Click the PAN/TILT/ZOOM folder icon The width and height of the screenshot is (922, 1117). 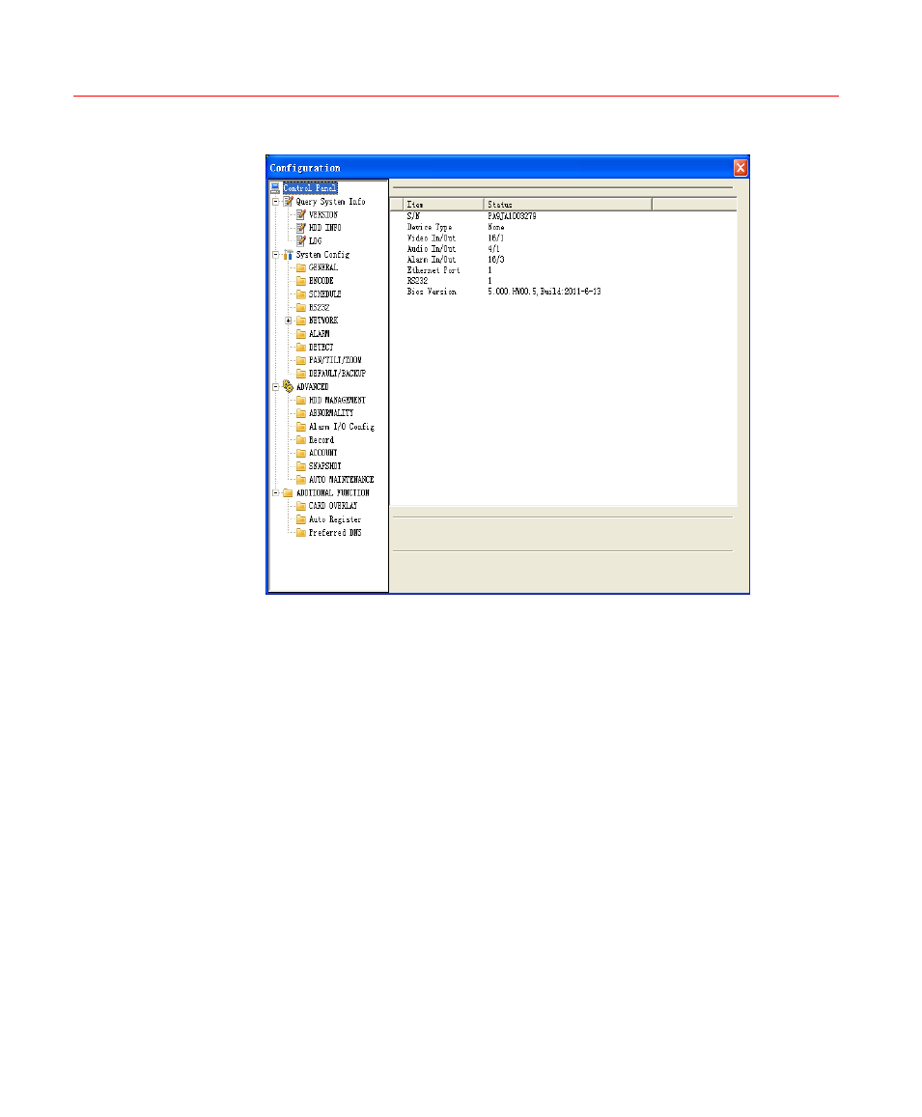click(300, 360)
